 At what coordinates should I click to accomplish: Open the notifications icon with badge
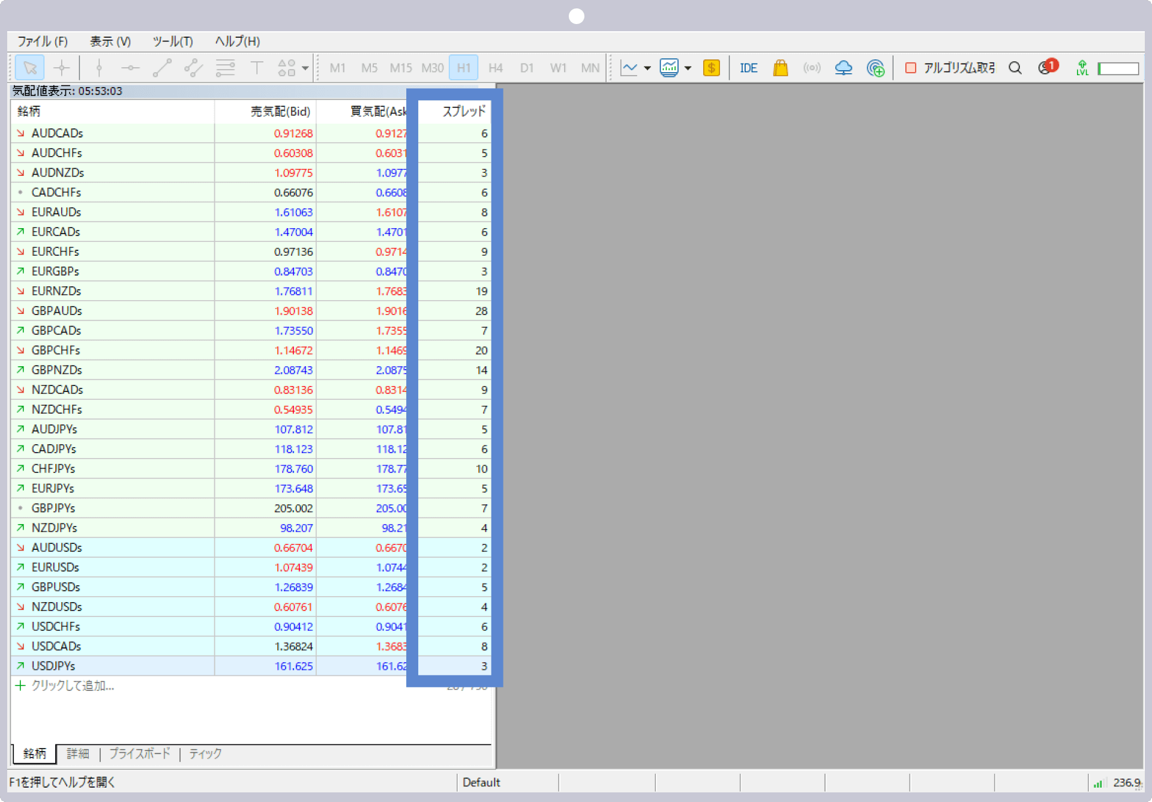click(1048, 67)
